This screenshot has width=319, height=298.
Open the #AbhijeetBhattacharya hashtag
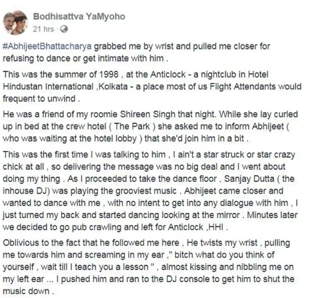(x=47, y=47)
